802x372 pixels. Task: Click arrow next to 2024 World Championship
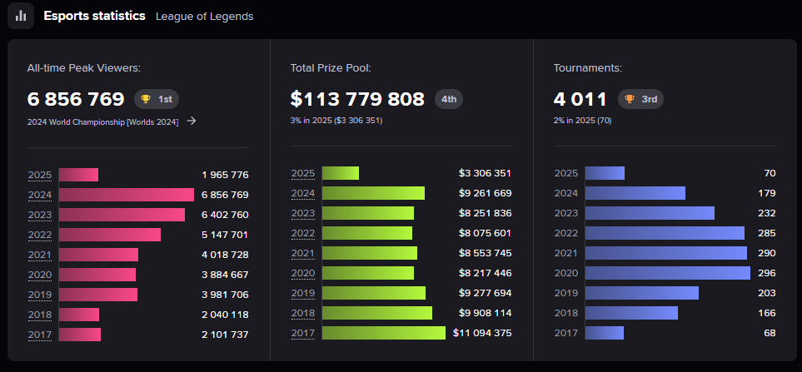pyautogui.click(x=192, y=122)
